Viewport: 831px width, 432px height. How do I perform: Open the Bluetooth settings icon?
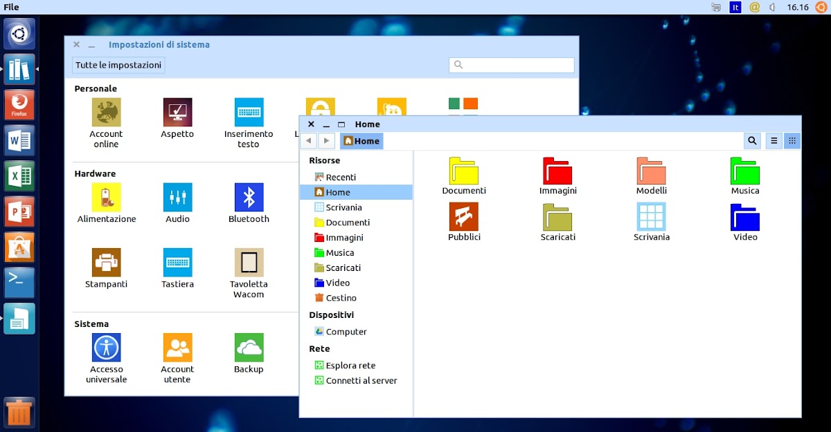249,198
